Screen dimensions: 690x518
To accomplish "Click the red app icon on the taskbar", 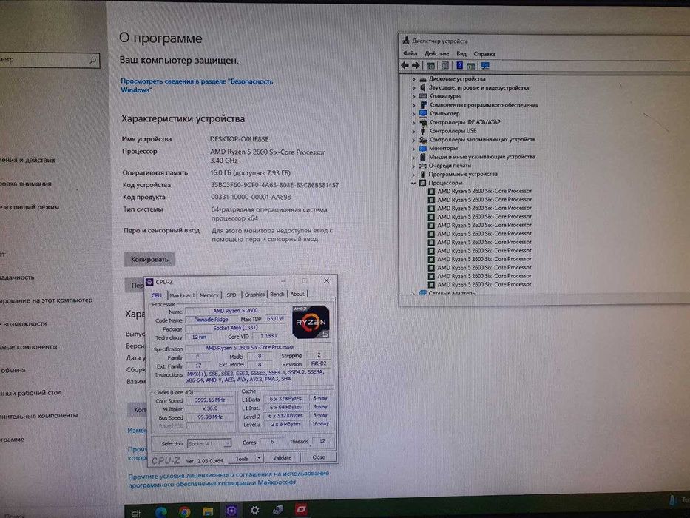I will point(301,509).
